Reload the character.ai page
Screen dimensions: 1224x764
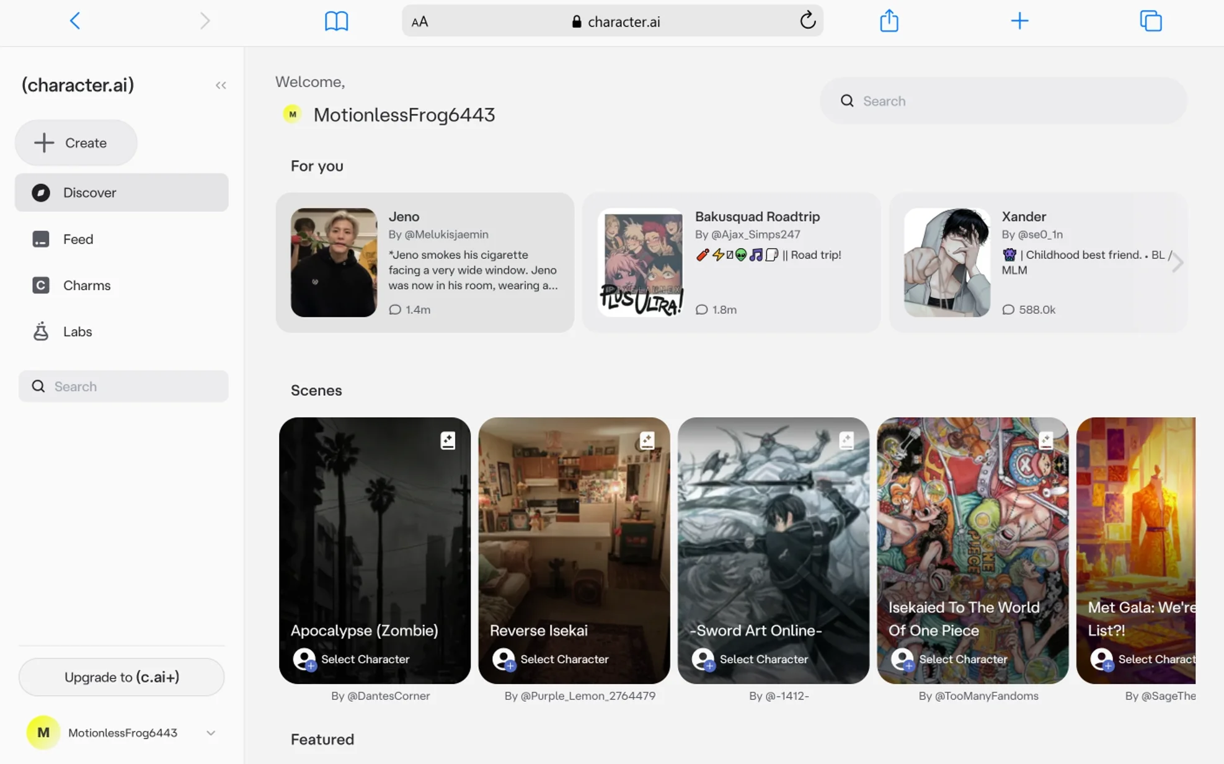tap(807, 20)
